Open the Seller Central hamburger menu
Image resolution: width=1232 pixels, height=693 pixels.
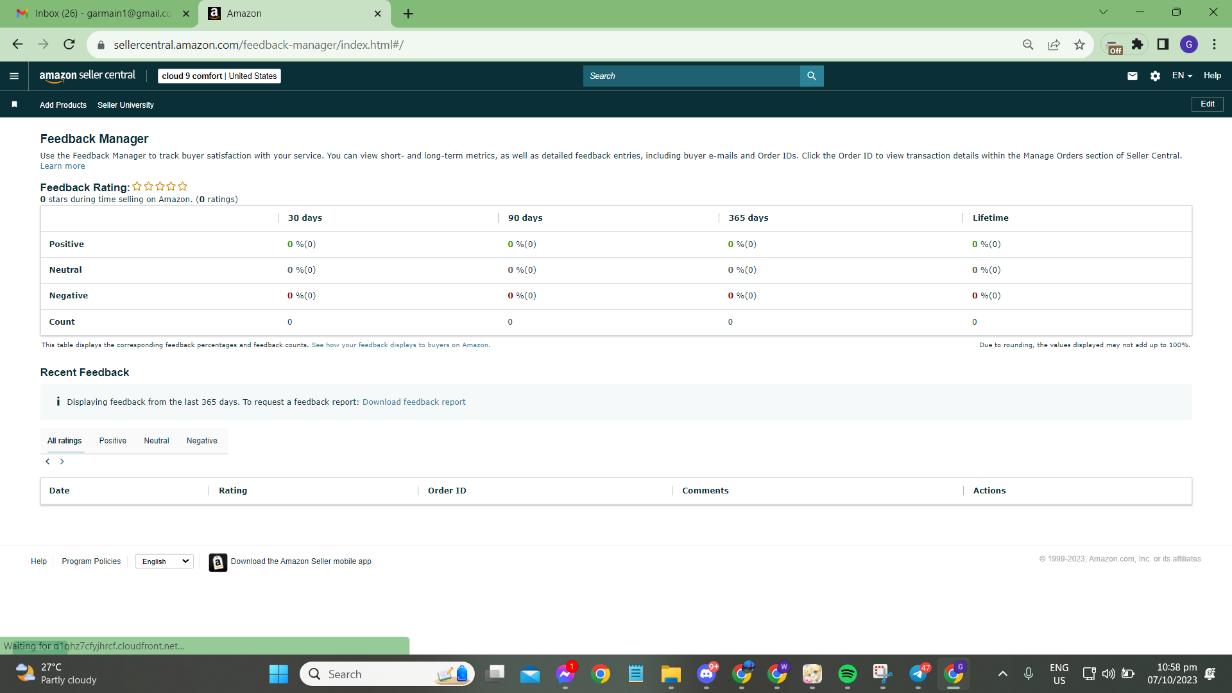pos(14,76)
